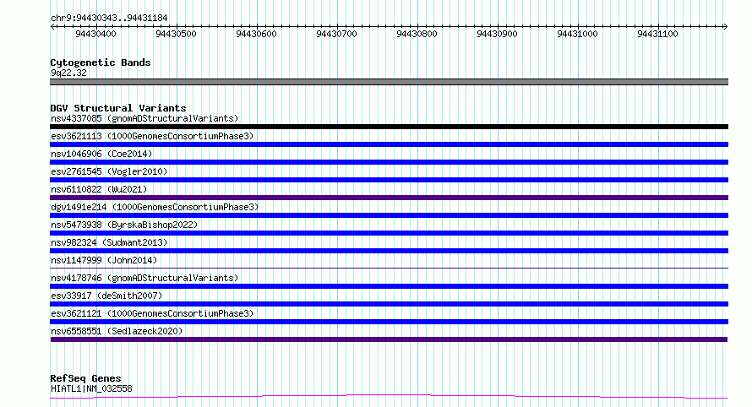Click the nsv4337085 gnomAD variant label

[x=144, y=118]
